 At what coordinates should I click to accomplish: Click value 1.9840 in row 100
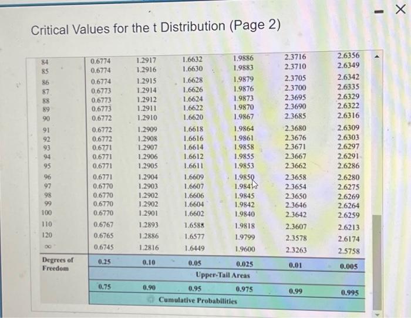tap(245, 214)
